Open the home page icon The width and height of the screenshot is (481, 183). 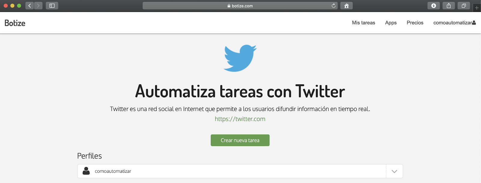click(346, 6)
